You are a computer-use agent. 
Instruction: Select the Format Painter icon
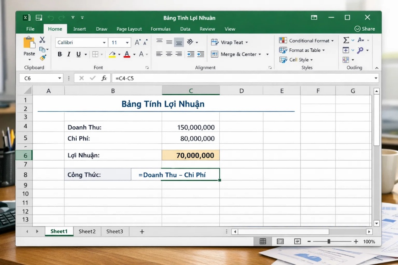point(43,58)
